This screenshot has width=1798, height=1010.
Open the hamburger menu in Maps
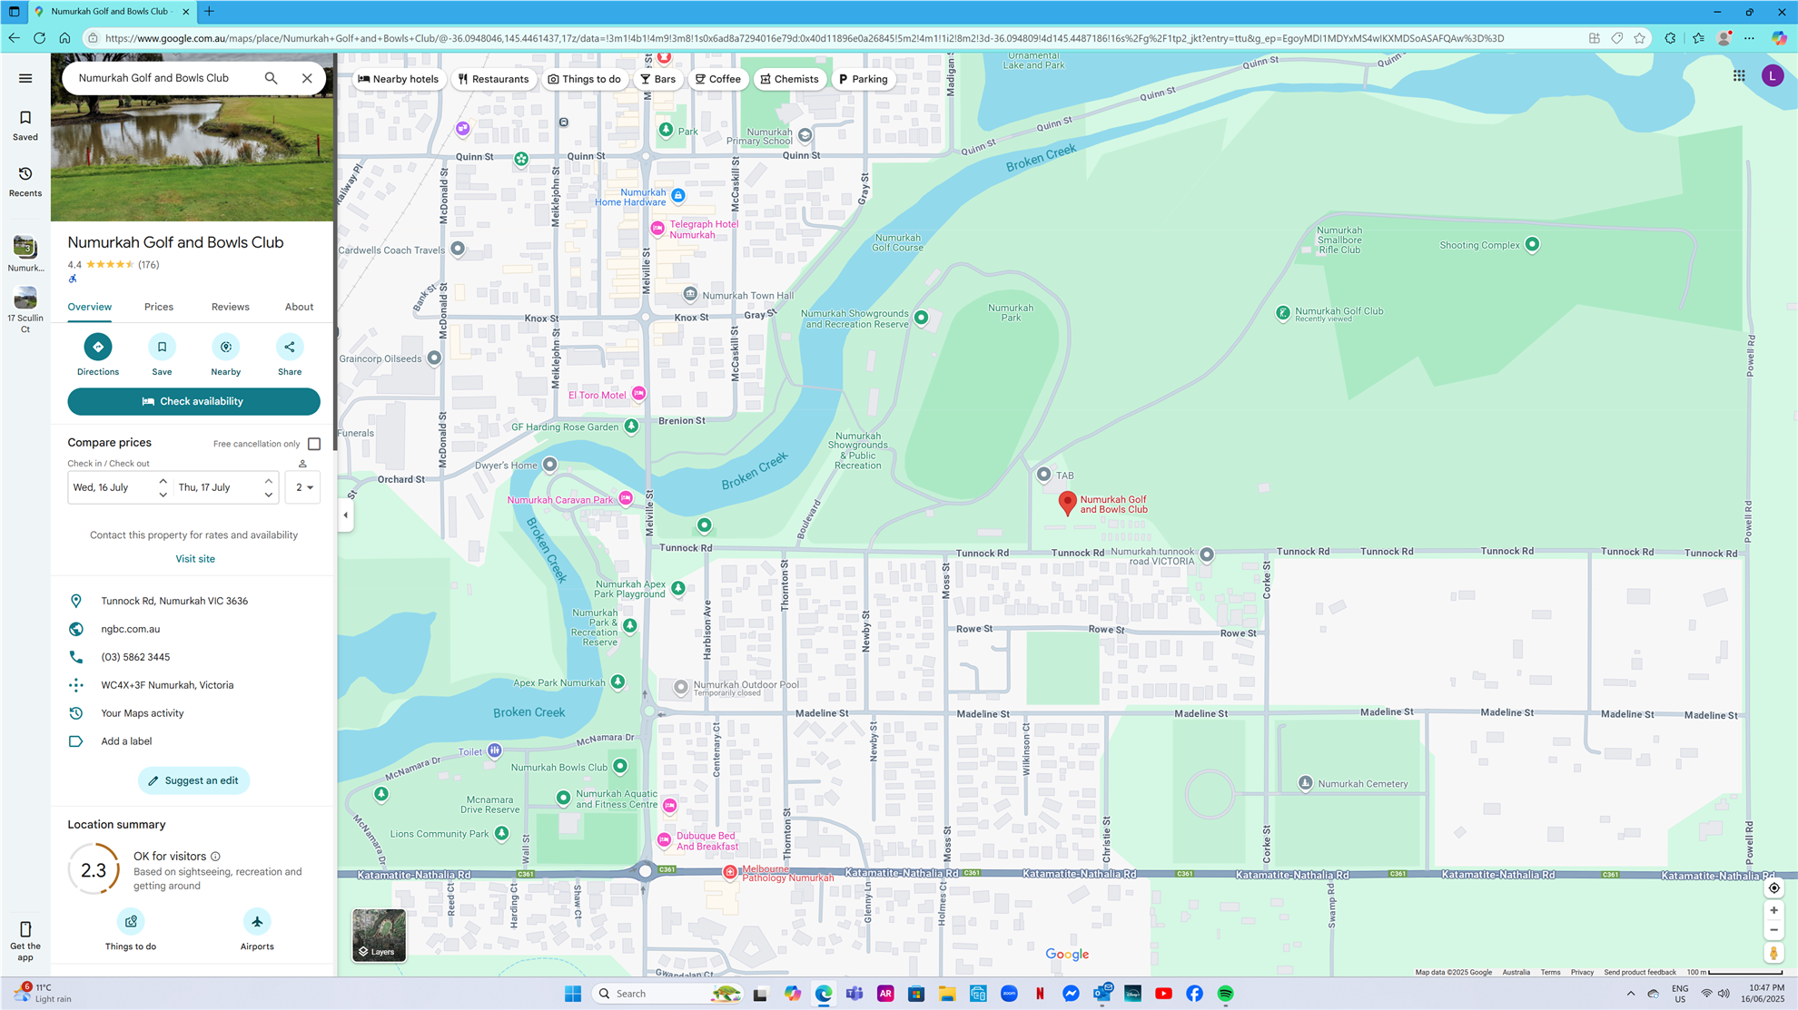pyautogui.click(x=25, y=78)
